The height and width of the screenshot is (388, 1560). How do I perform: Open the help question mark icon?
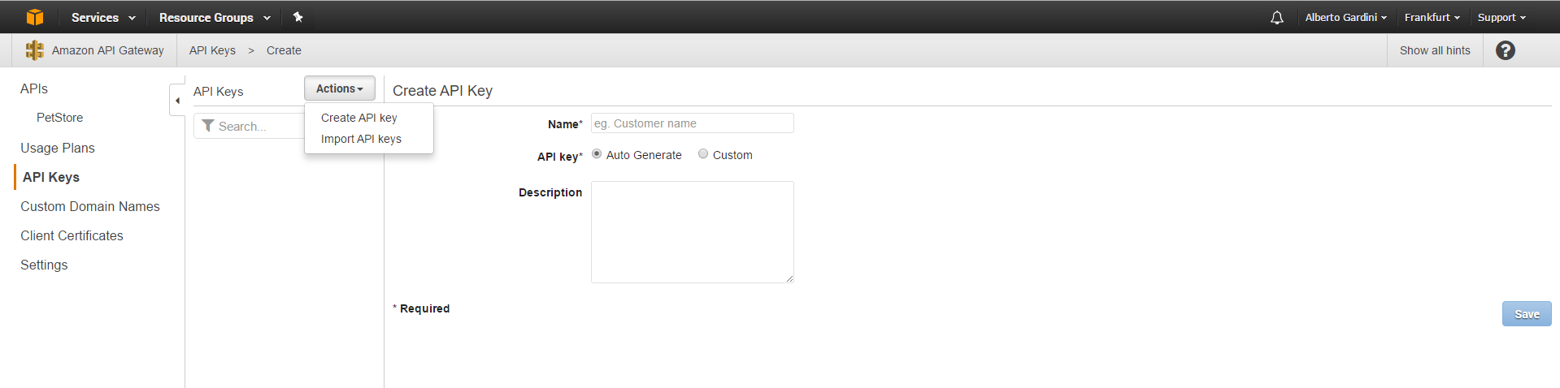(1505, 50)
